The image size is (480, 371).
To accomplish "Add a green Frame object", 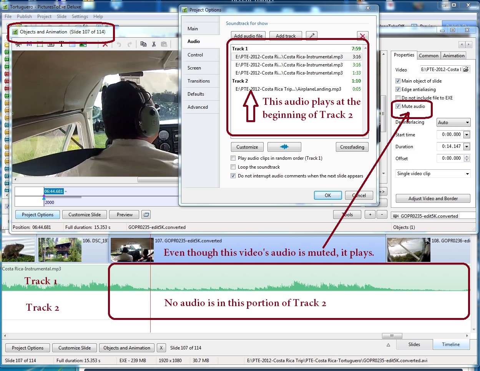I will [40, 44].
